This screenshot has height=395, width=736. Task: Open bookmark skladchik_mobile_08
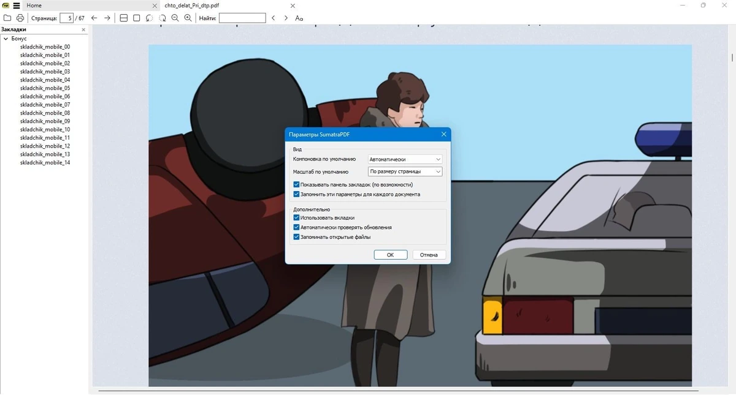tap(45, 113)
